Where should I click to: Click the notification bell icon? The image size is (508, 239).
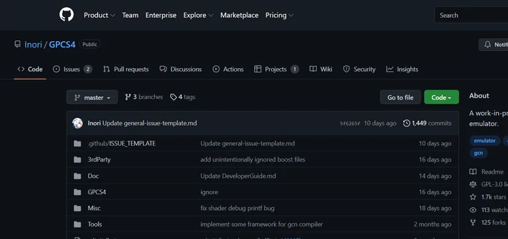487,45
